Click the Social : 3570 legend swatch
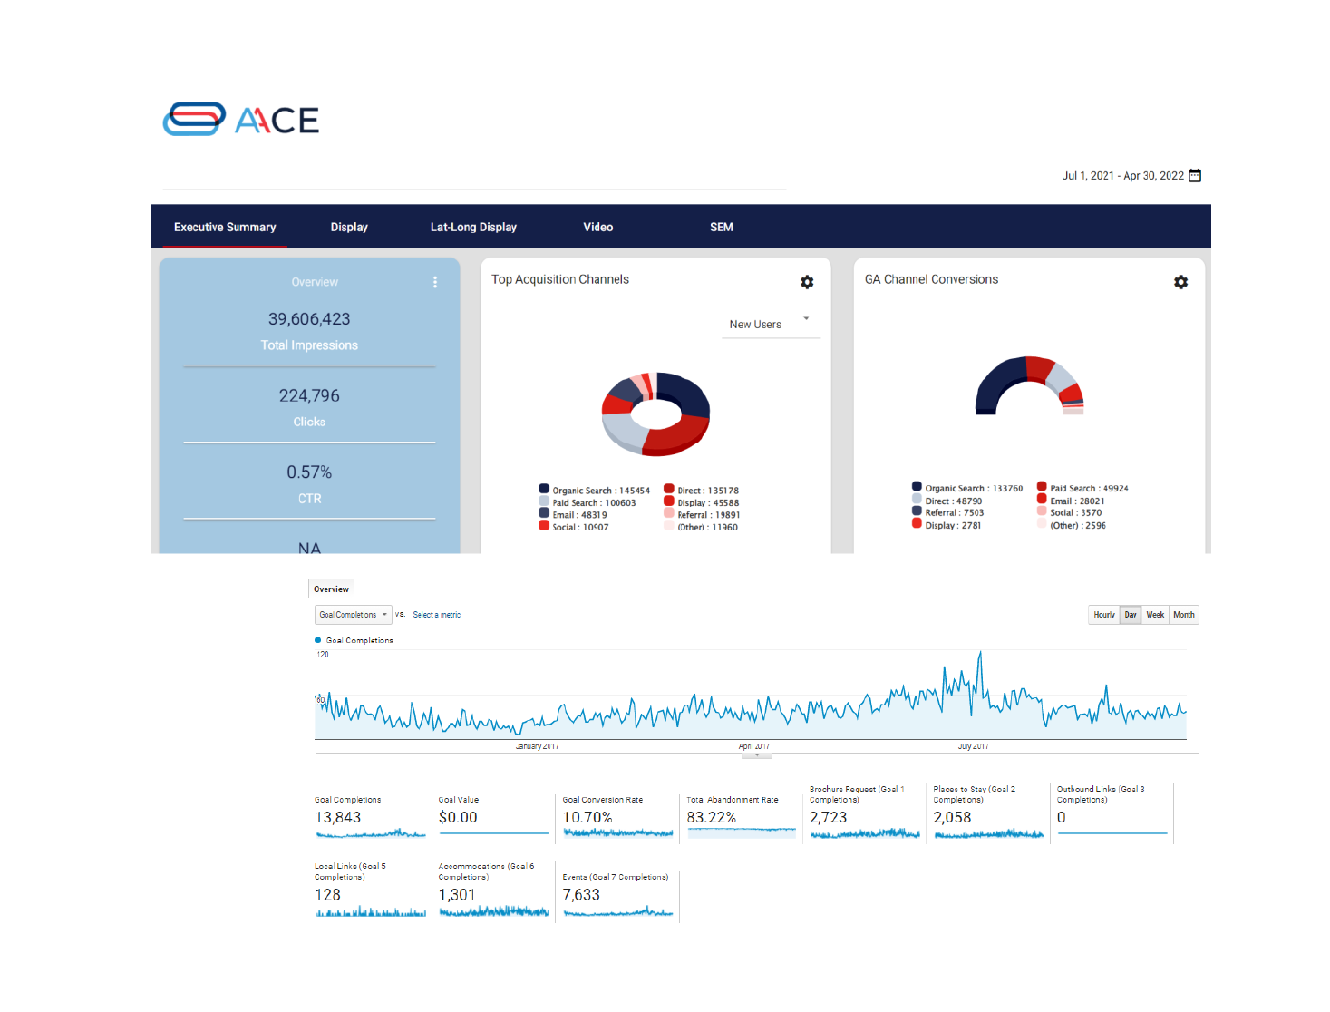This screenshot has height=1012, width=1330. pos(1042,511)
